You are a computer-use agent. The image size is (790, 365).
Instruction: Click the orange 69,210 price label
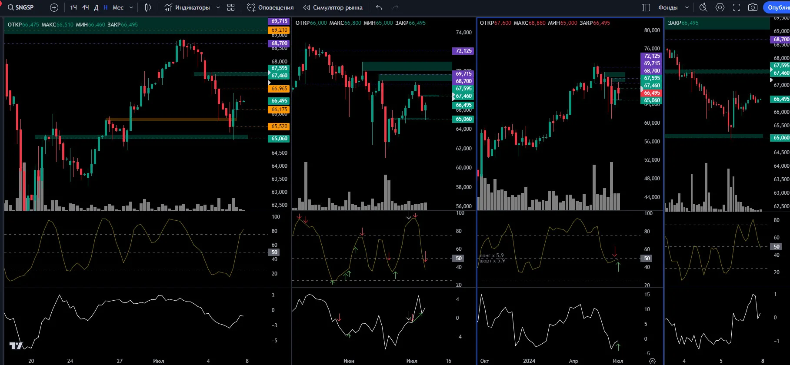click(280, 30)
